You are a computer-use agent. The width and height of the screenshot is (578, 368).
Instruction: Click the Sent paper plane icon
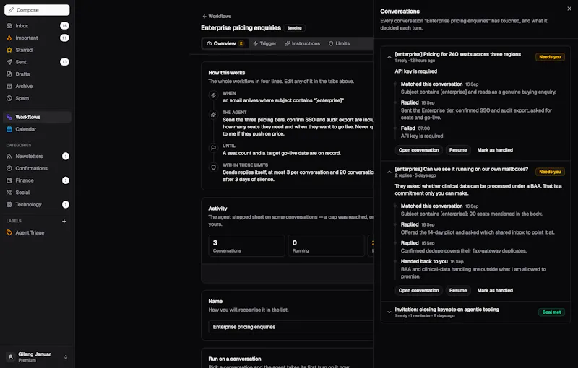[9, 62]
